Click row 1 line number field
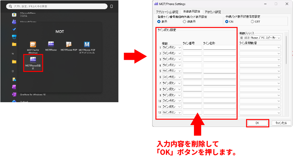The width and height of the screenshot is (293, 162). tap(192, 47)
